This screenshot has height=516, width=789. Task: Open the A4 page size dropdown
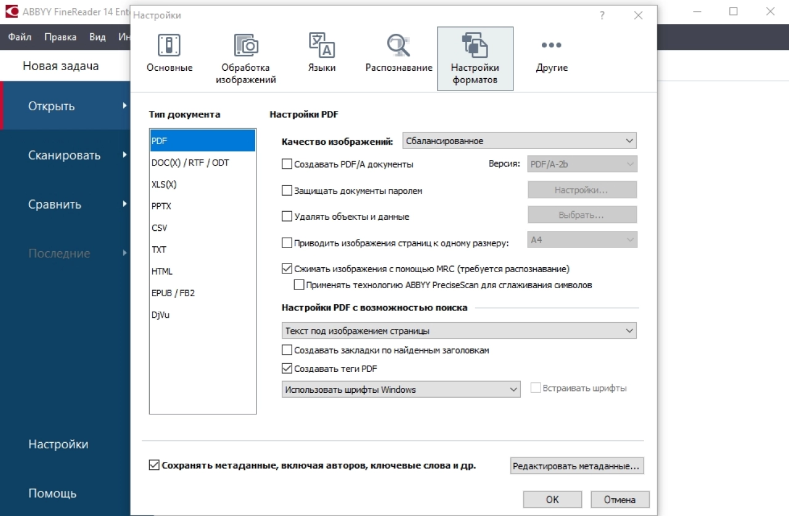[582, 240]
